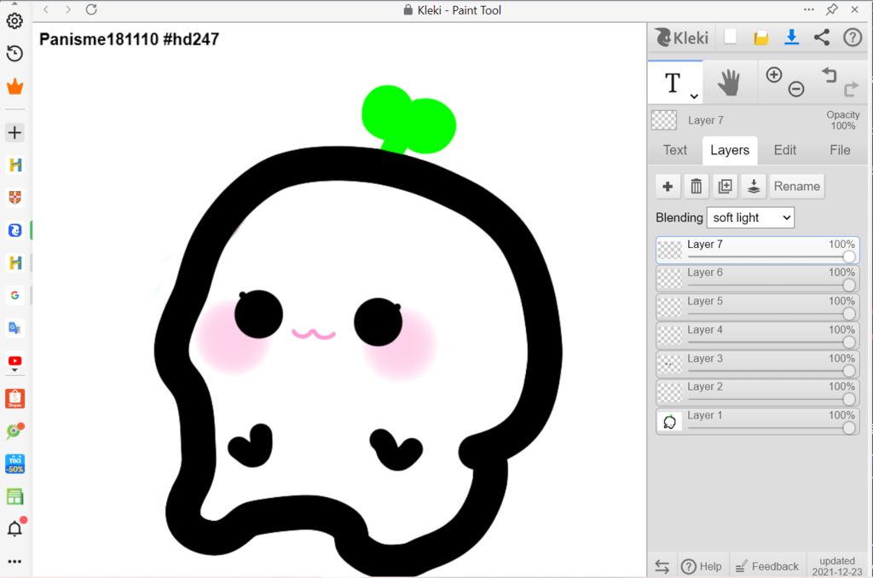873x578 pixels.
Task: Delete the selected layer with the trash button
Action: coord(696,186)
